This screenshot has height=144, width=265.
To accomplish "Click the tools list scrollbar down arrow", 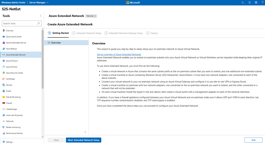I will point(43,137).
